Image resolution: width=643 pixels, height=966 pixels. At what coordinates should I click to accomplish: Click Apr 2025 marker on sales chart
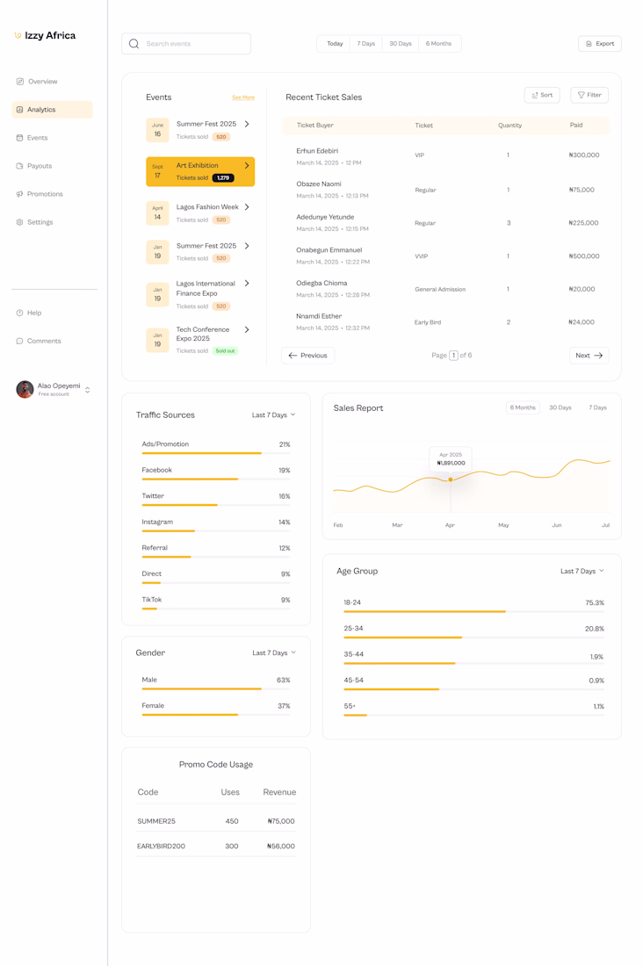pos(451,479)
